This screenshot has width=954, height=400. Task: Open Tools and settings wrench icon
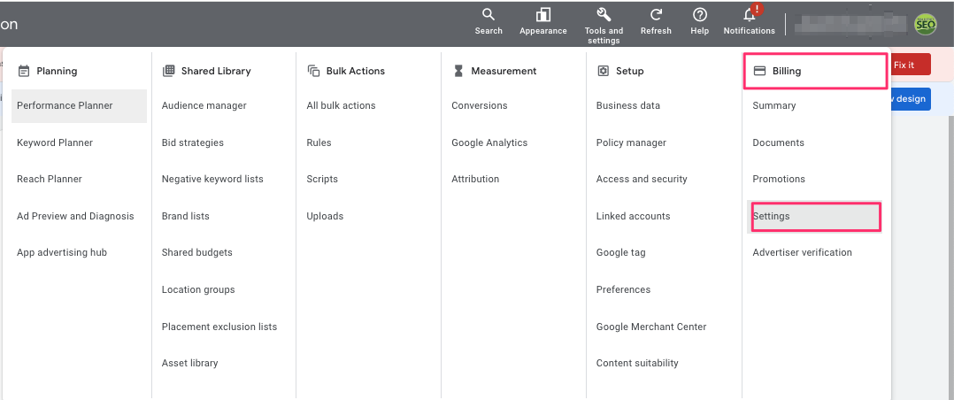tap(604, 15)
